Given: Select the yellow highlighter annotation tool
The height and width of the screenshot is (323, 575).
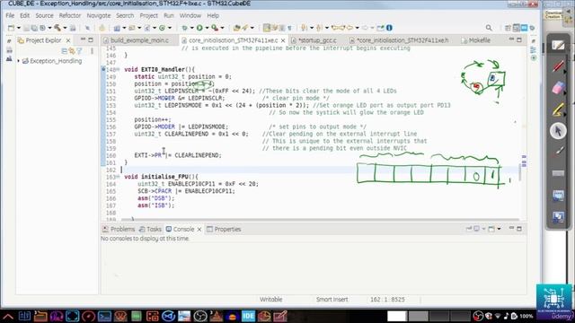Looking at the screenshot, I should 558,109.
